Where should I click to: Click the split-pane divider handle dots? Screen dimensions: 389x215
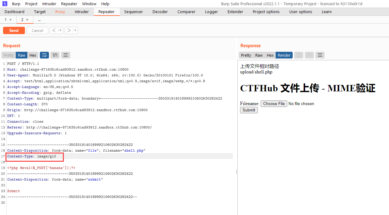[x=236, y=172]
